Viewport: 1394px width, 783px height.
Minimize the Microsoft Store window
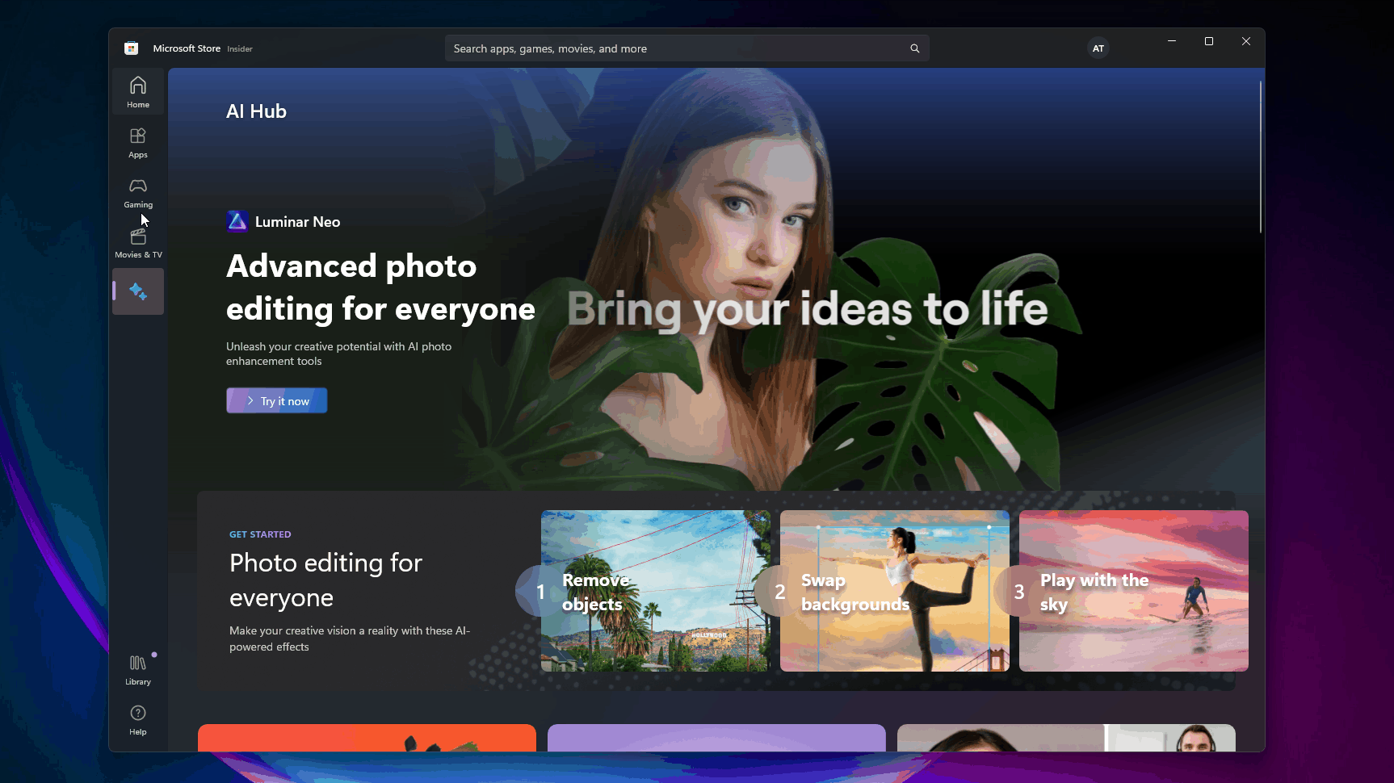(x=1171, y=41)
